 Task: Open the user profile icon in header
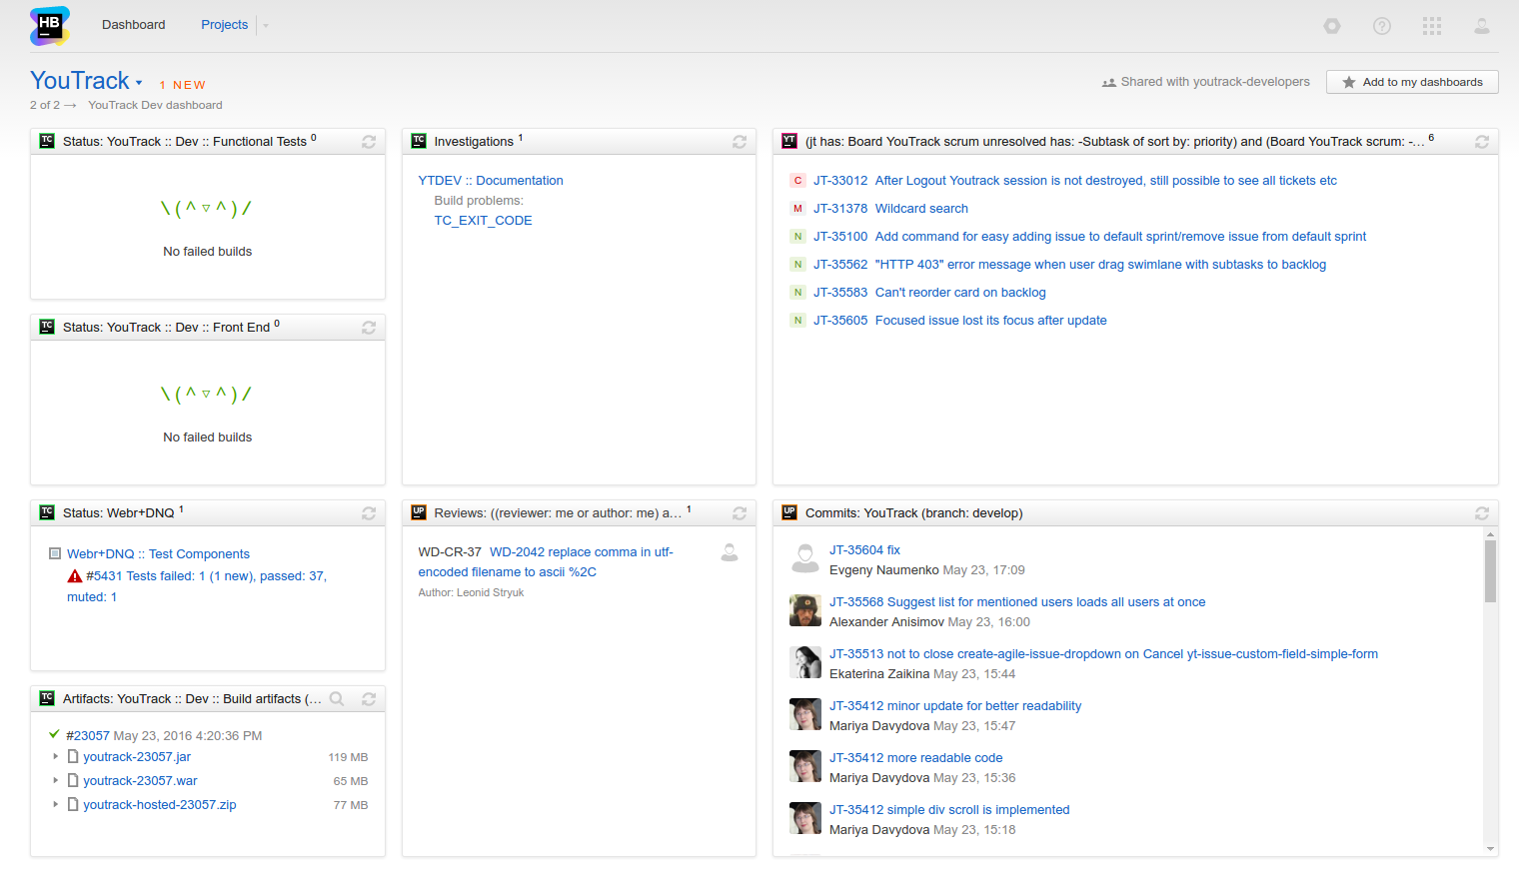point(1482,26)
